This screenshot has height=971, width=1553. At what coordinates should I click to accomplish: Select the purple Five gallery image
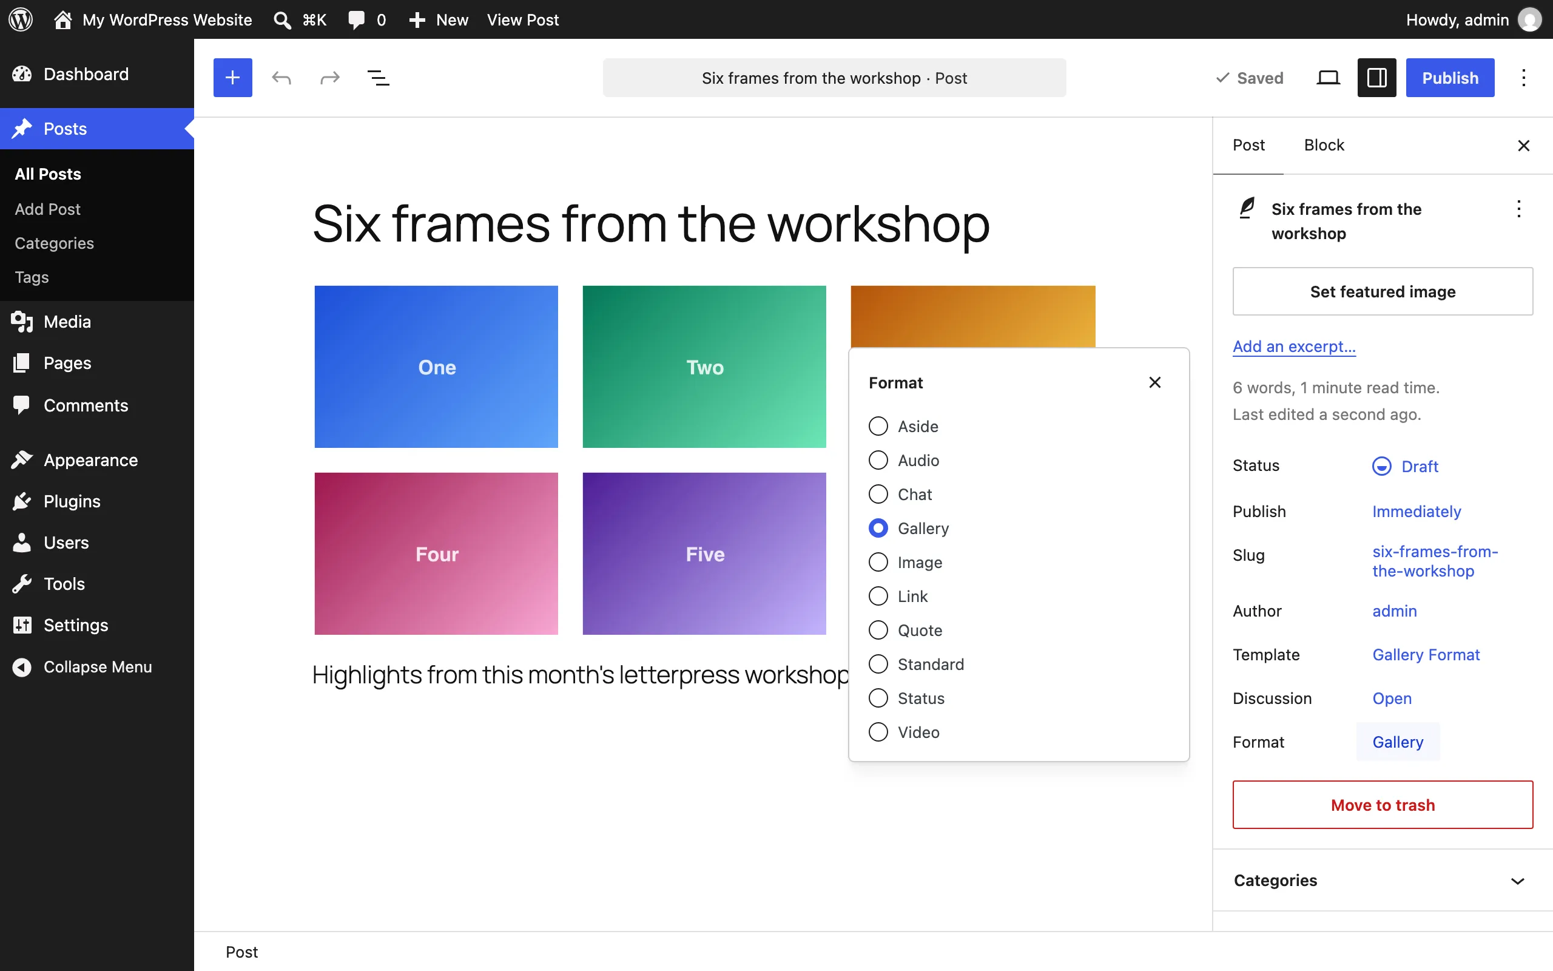pos(704,553)
